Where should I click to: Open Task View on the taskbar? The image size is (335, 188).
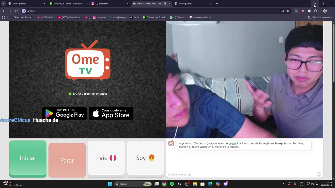coord(157,184)
